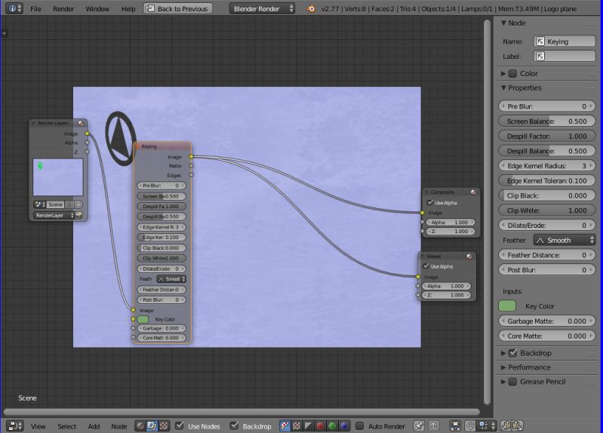This screenshot has height=433, width=603.
Task: Open the Help menu
Action: 128,9
